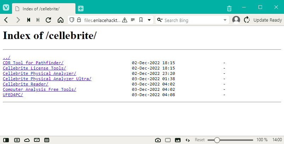This screenshot has height=144, width=284.
Task: Open the Calendar icon in status bar
Action: (x=47, y=140)
